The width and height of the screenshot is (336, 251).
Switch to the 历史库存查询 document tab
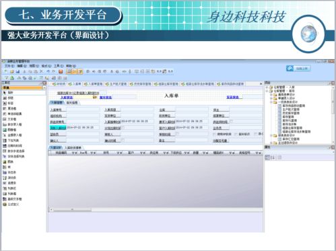click(x=141, y=84)
